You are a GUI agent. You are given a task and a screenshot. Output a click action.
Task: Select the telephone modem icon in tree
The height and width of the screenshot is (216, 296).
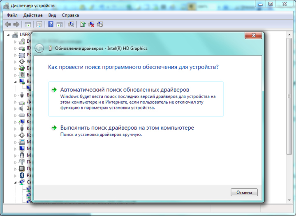[x=22, y=142]
